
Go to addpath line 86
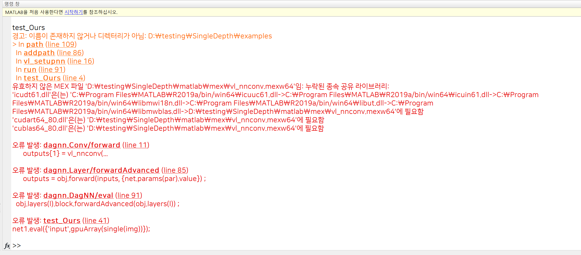coord(70,53)
